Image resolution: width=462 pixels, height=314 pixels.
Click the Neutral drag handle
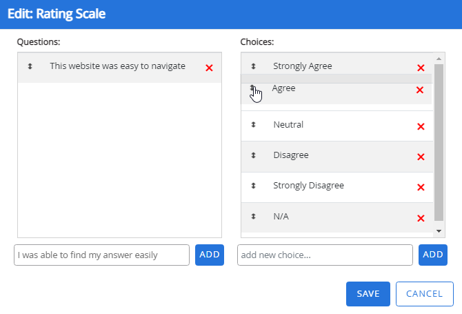coord(254,126)
